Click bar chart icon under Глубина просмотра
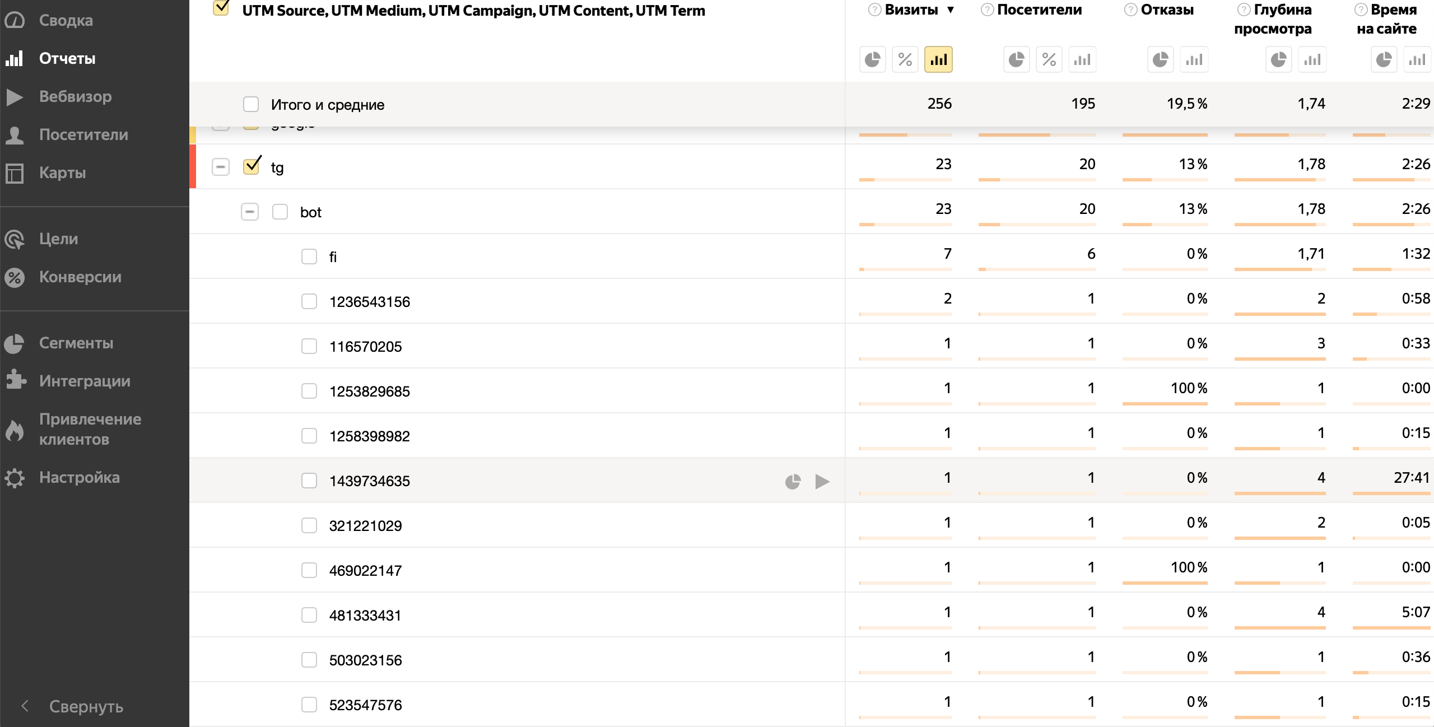This screenshot has height=727, width=1434. tap(1312, 59)
